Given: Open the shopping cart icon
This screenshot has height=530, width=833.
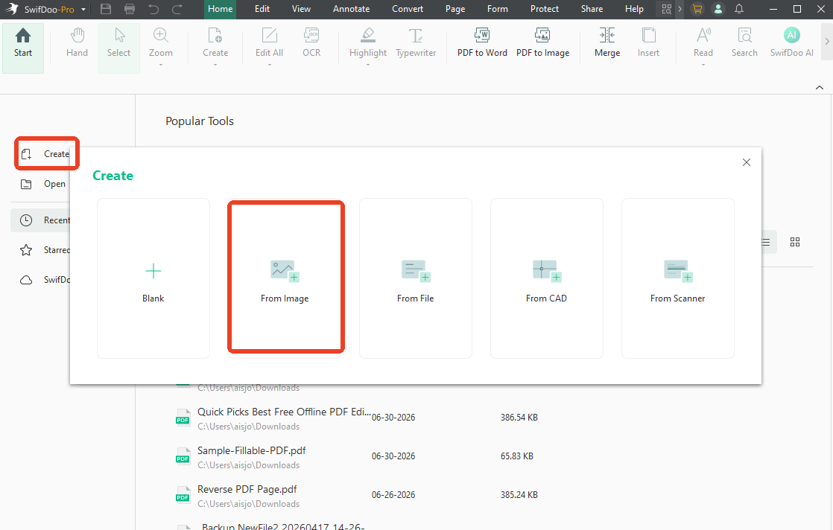Looking at the screenshot, I should point(697,9).
